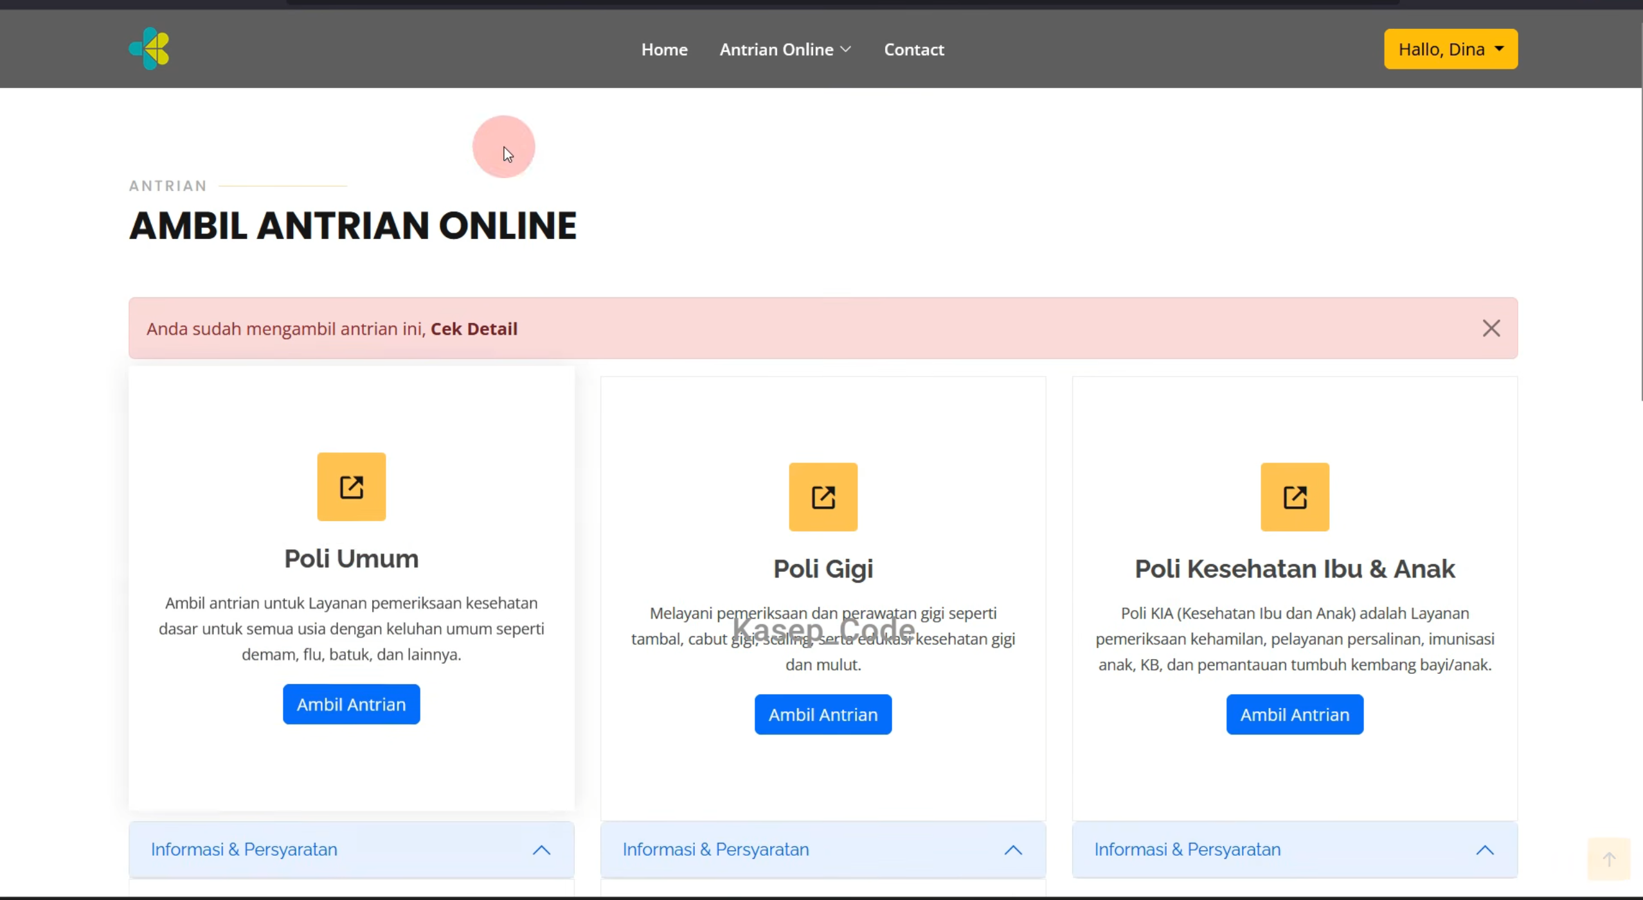This screenshot has width=1643, height=900.
Task: Click the Poli Gigi card title
Action: pyautogui.click(x=823, y=569)
